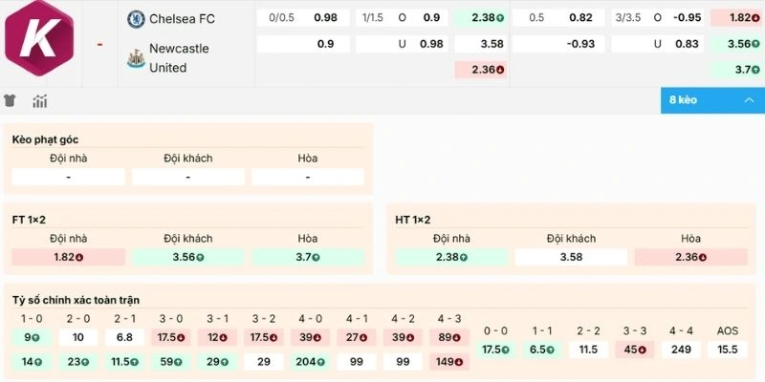The width and height of the screenshot is (765, 382).
Task: Select FT 1×2 away win odds 3.56
Action: [x=188, y=257]
